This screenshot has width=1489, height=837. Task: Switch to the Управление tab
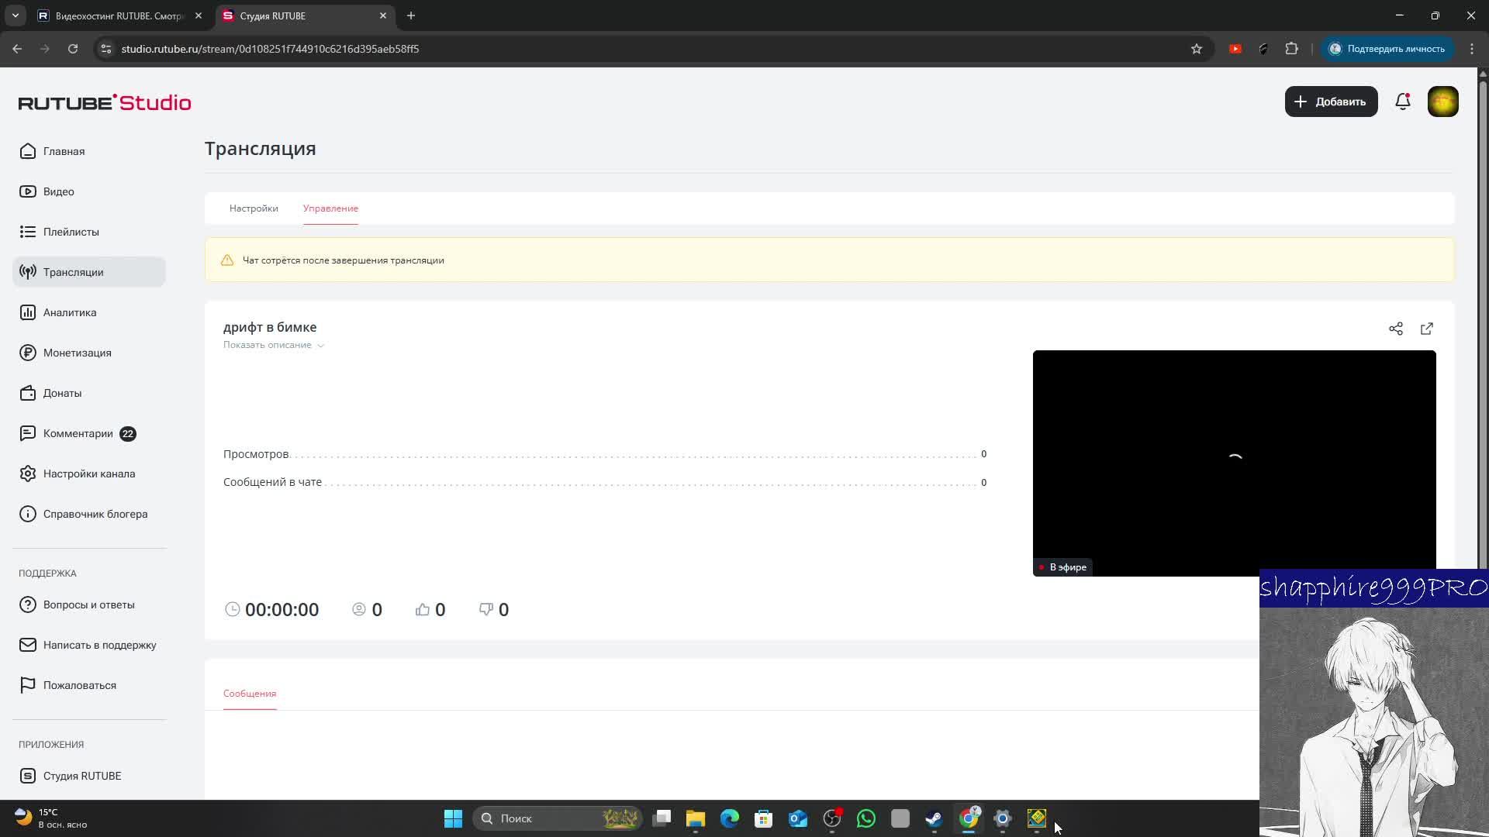pyautogui.click(x=330, y=208)
